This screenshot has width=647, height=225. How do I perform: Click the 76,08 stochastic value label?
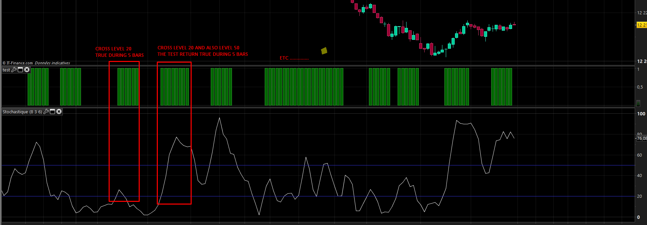(x=642, y=139)
